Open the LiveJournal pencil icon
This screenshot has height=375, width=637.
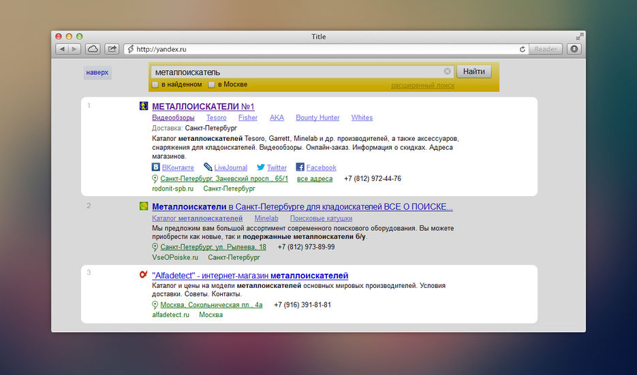[208, 167]
